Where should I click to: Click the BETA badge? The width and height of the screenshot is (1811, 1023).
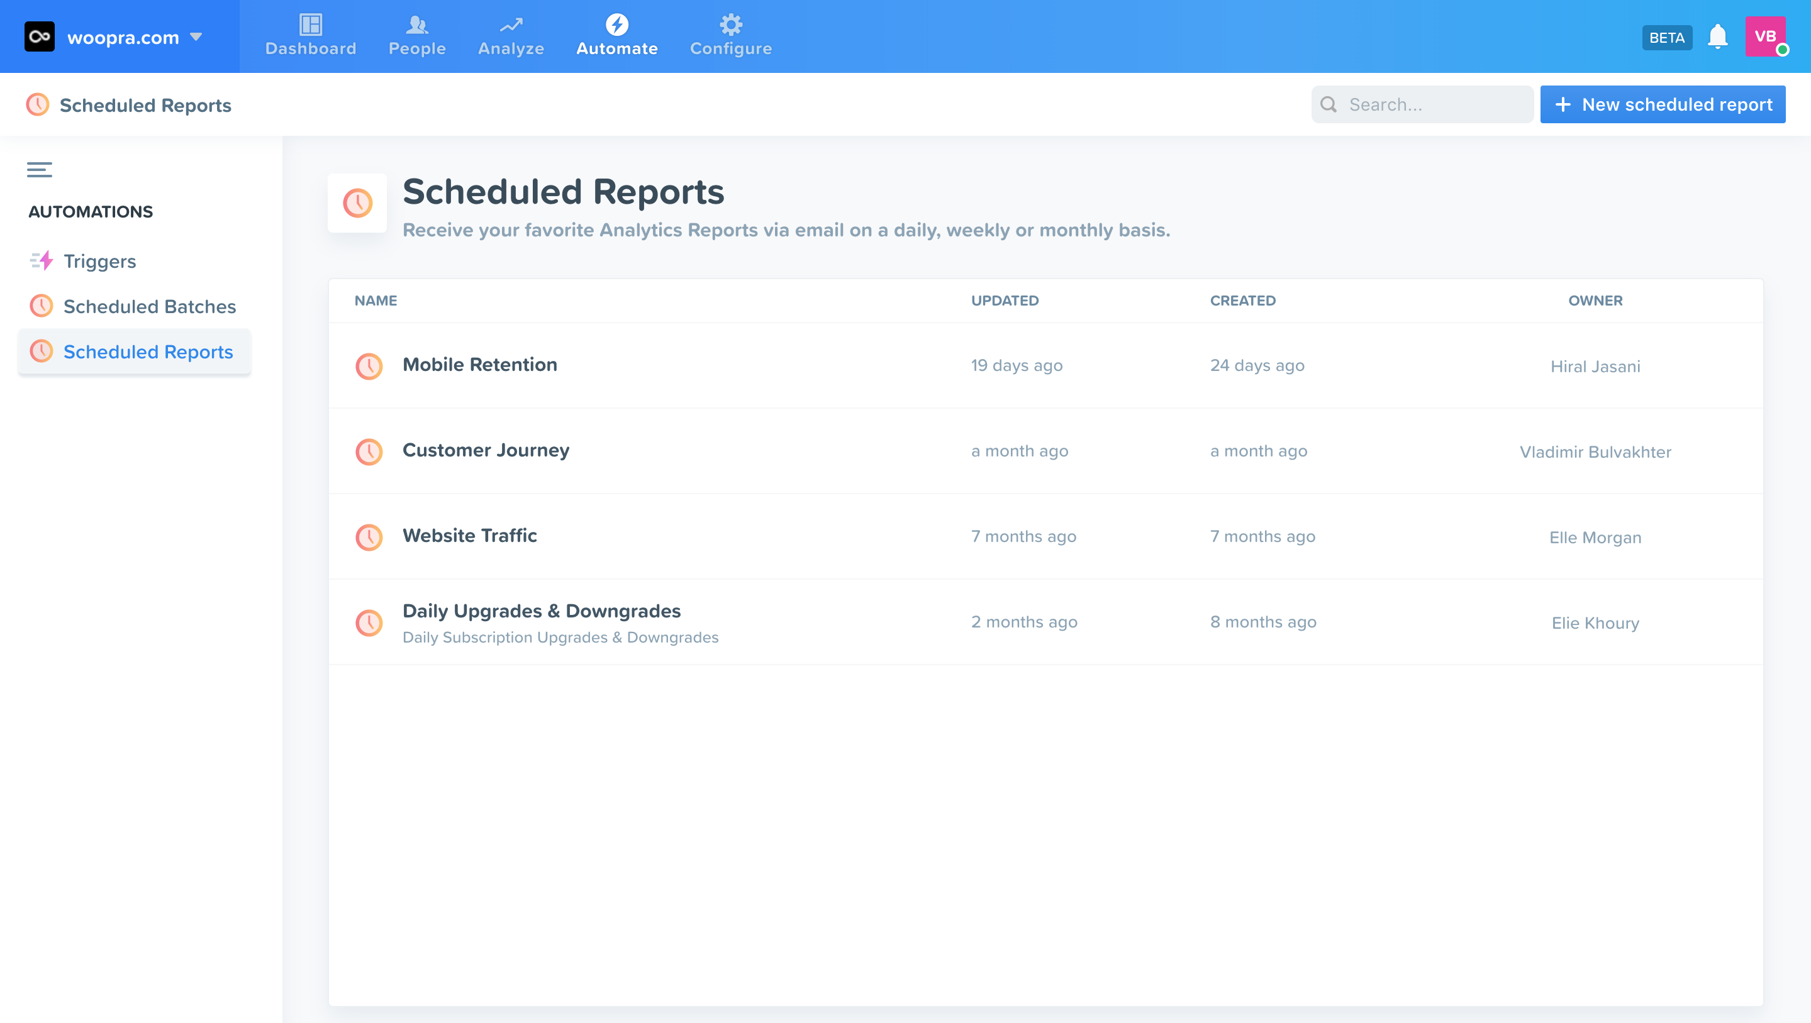[x=1666, y=37]
